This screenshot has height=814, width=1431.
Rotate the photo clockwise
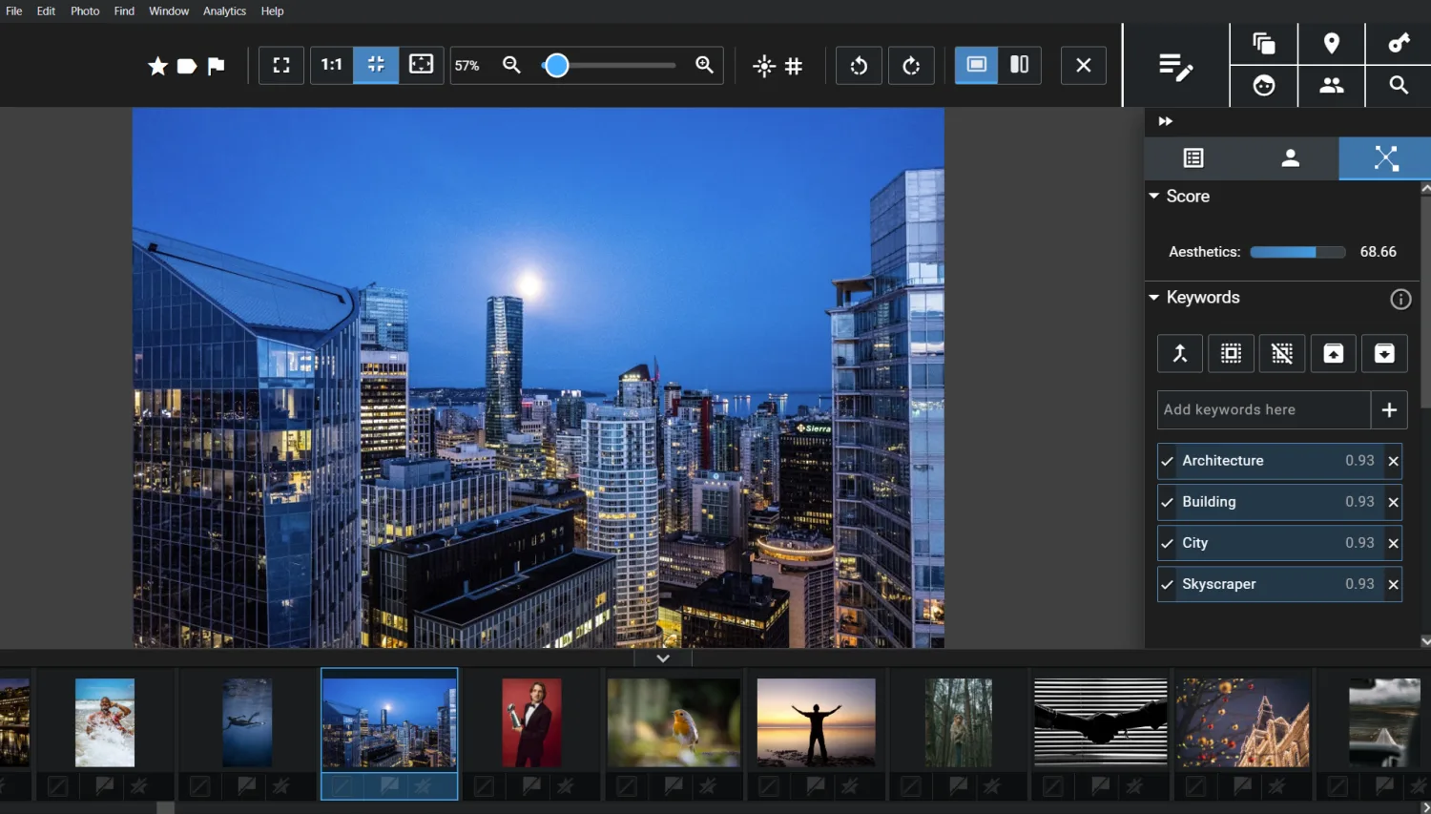click(911, 65)
